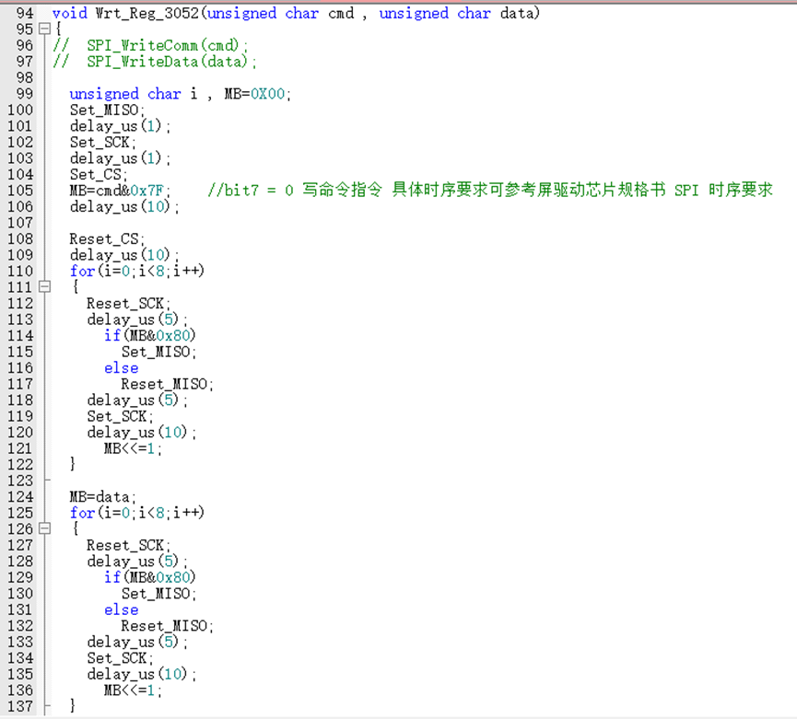
Task: Click line number 137 in gutter
Action: [20, 706]
